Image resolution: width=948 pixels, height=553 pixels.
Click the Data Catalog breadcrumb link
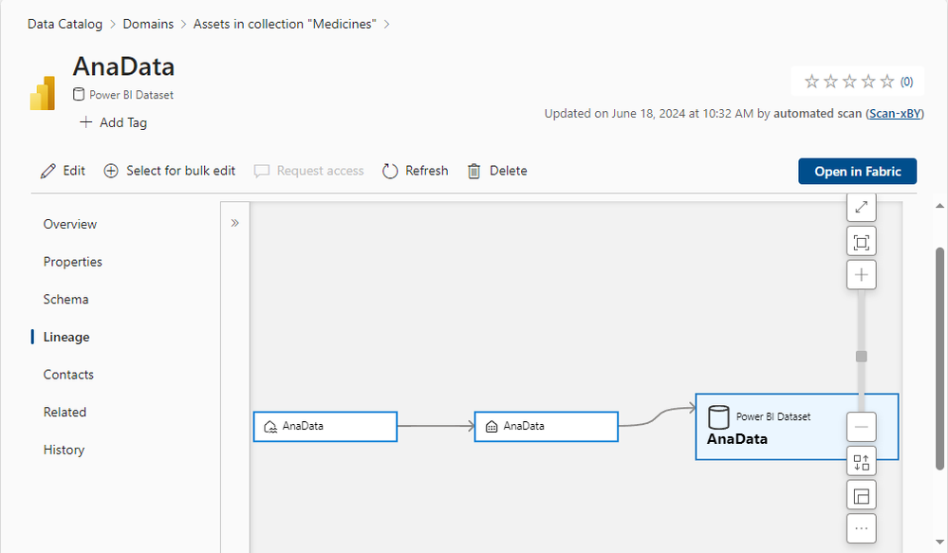click(65, 24)
